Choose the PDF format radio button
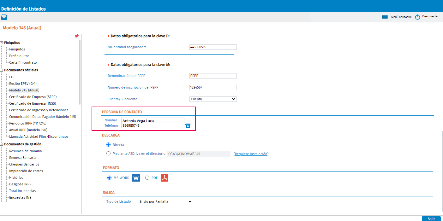 (x=147, y=178)
